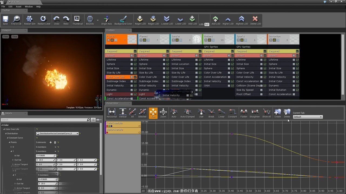Expand the Out Val property

(13, 160)
